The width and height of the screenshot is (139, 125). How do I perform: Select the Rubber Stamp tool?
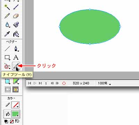tap(16, 25)
